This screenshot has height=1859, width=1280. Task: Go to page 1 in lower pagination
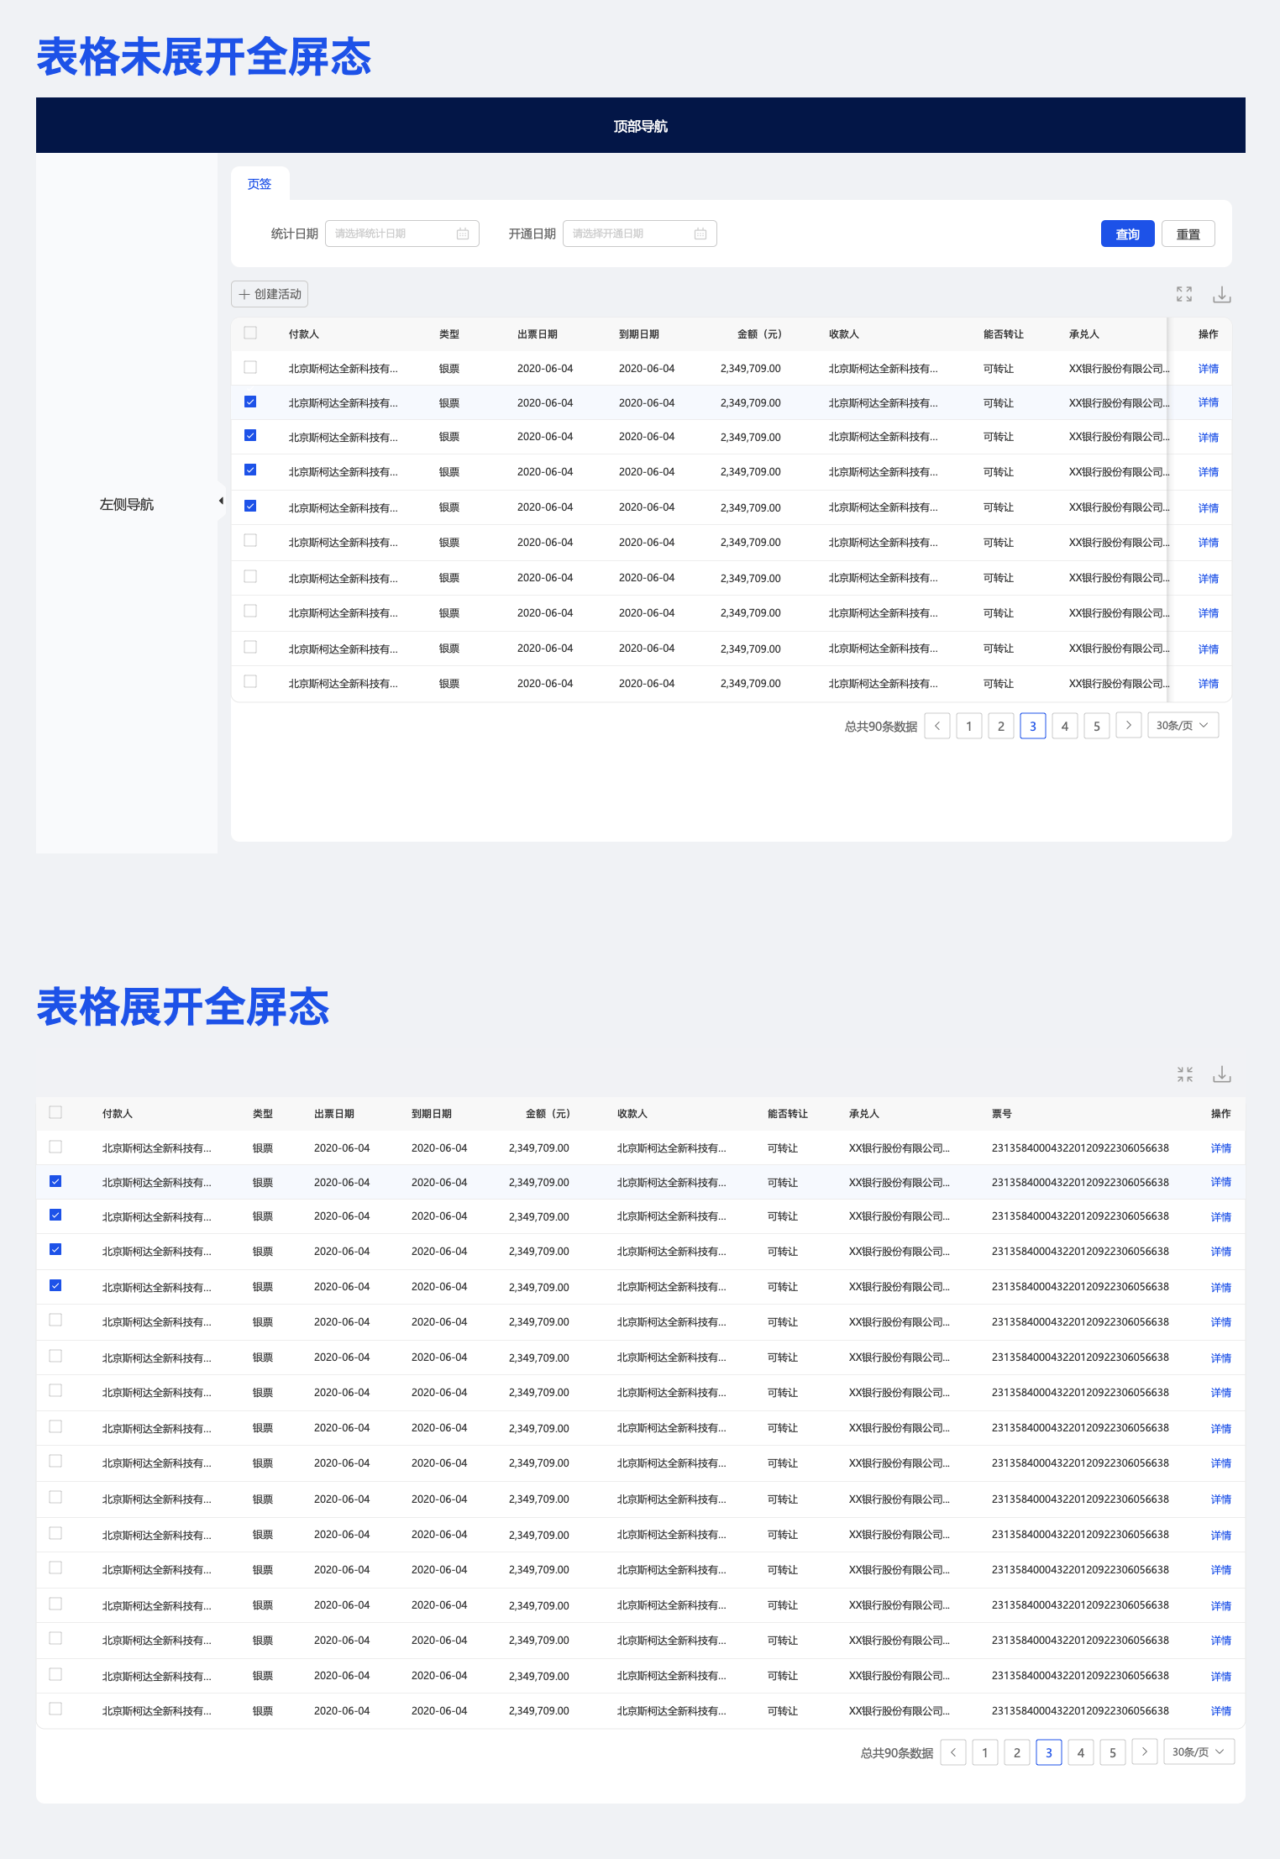pyautogui.click(x=985, y=1752)
